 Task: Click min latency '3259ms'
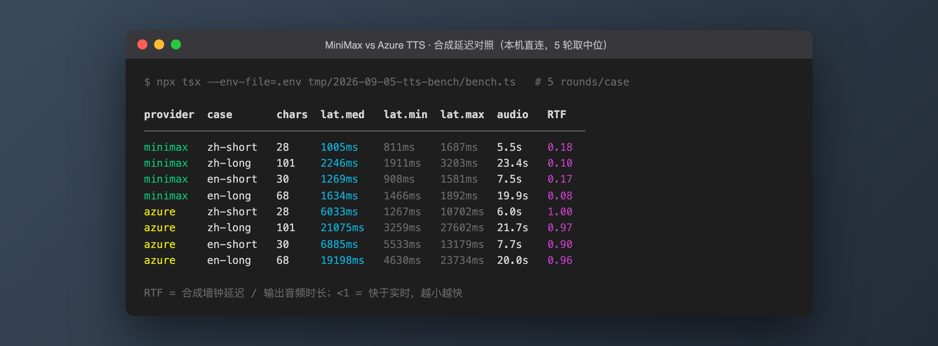coord(402,227)
